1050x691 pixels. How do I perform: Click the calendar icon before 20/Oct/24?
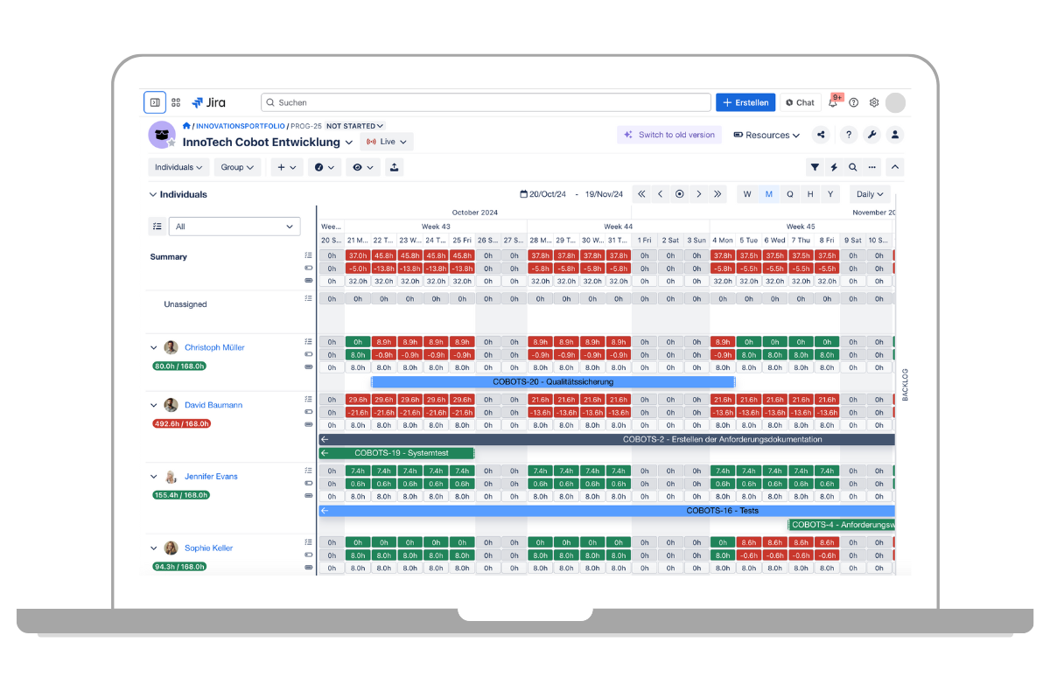tap(523, 194)
